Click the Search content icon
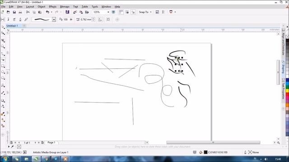The width and height of the screenshot is (289, 162). [67, 12]
